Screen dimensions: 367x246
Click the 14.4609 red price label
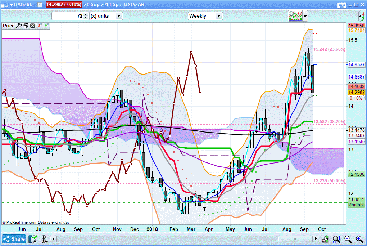pyautogui.click(x=356, y=86)
